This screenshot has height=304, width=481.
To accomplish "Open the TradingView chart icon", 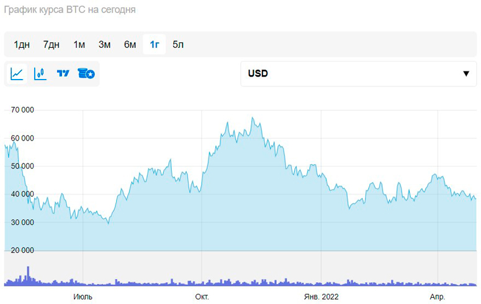I will 63,74.
